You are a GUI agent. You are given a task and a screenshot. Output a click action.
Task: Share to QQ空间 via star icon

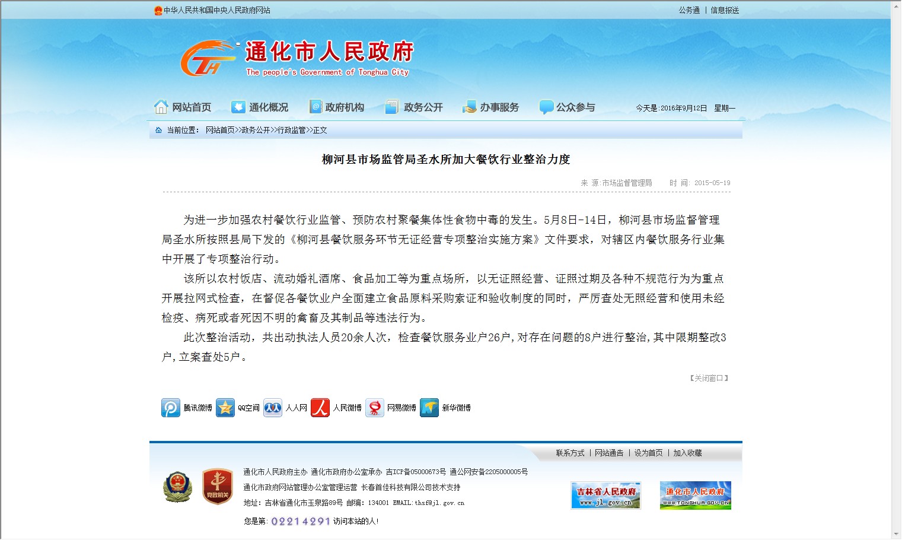click(225, 408)
